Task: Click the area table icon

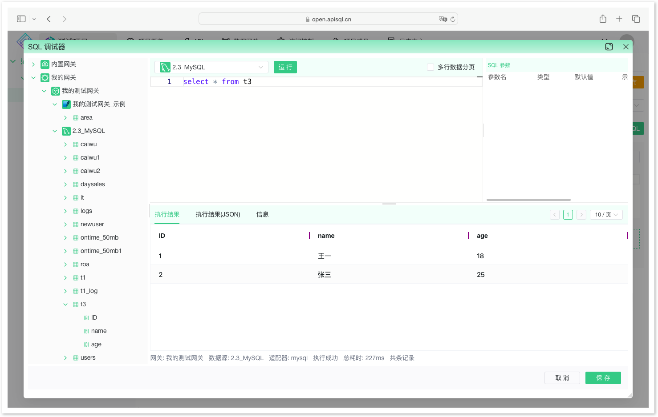Action: (x=76, y=118)
